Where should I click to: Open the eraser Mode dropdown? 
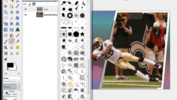coord(13,81)
